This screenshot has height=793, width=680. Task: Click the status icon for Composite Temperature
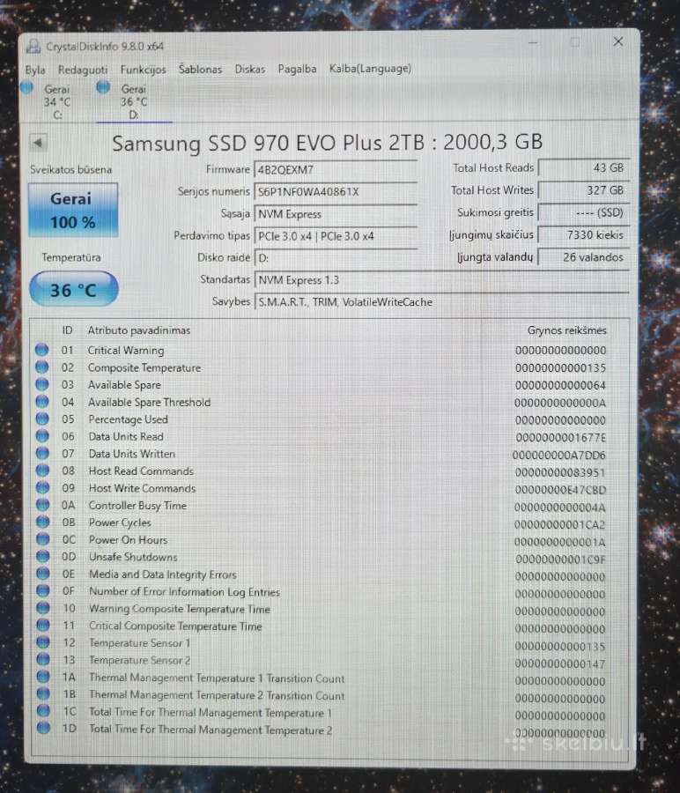[42, 367]
